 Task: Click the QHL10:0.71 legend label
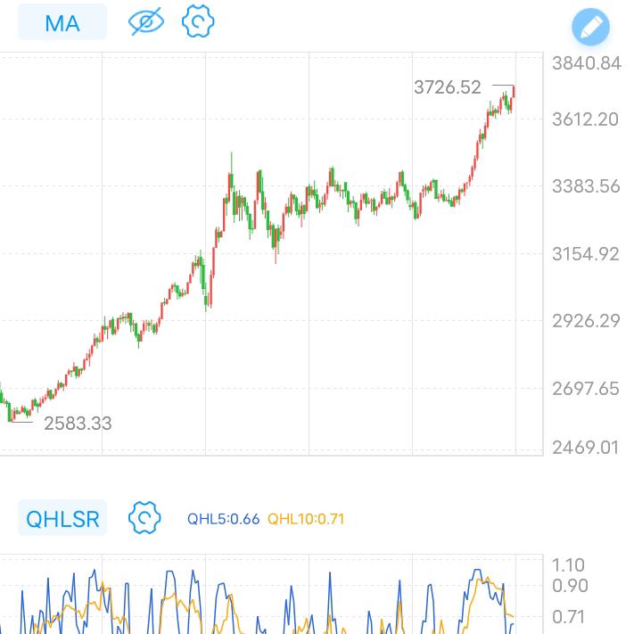click(x=306, y=518)
